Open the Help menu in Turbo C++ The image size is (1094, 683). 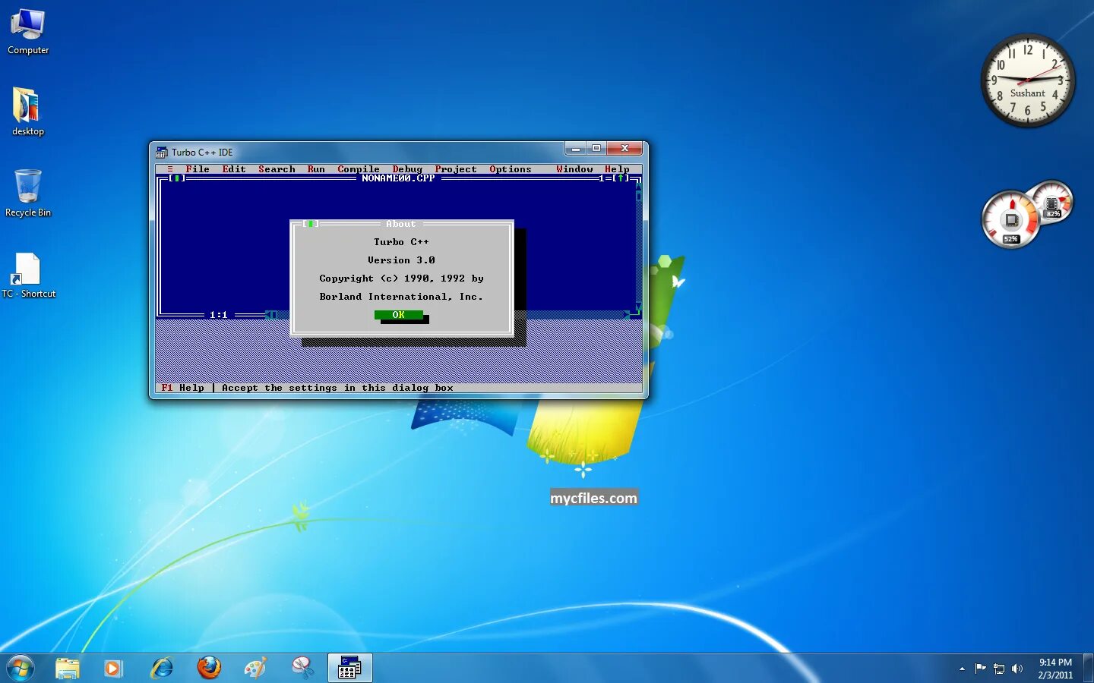pyautogui.click(x=617, y=169)
